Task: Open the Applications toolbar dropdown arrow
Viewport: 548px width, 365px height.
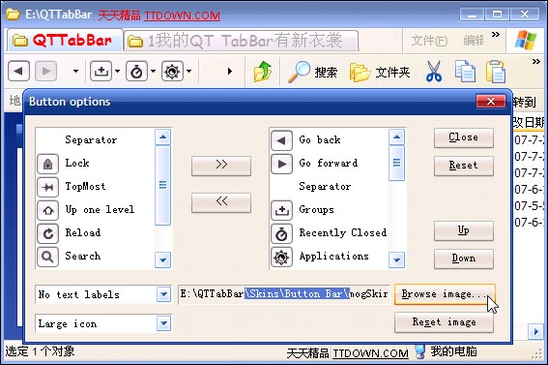Action: click(188, 72)
